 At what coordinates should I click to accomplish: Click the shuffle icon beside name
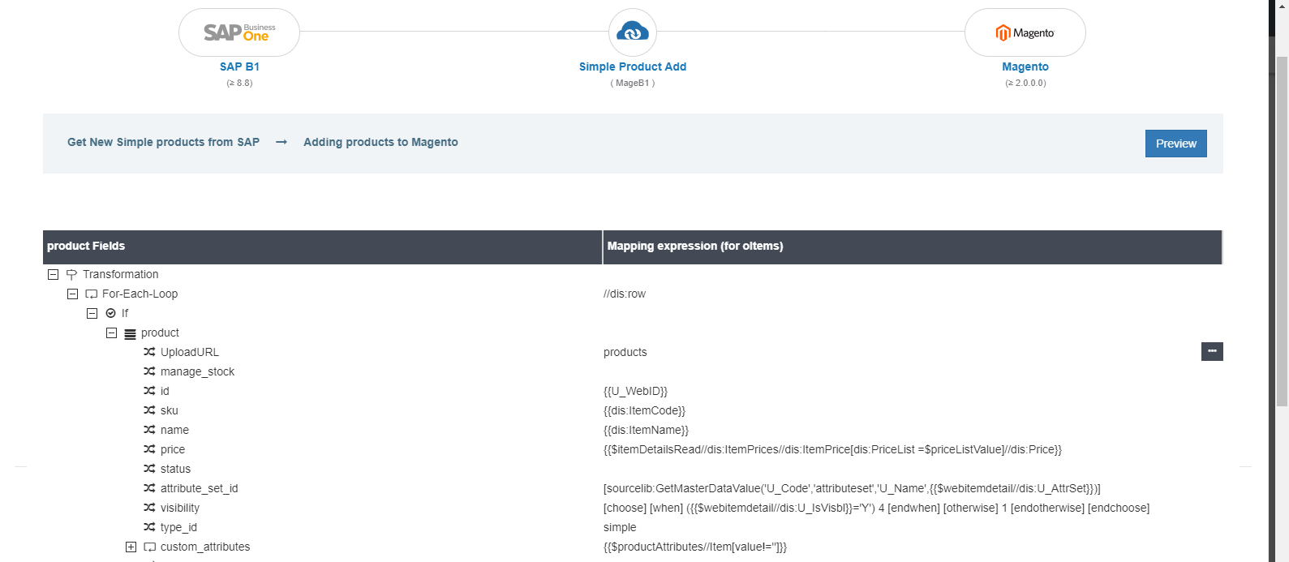[x=149, y=430]
